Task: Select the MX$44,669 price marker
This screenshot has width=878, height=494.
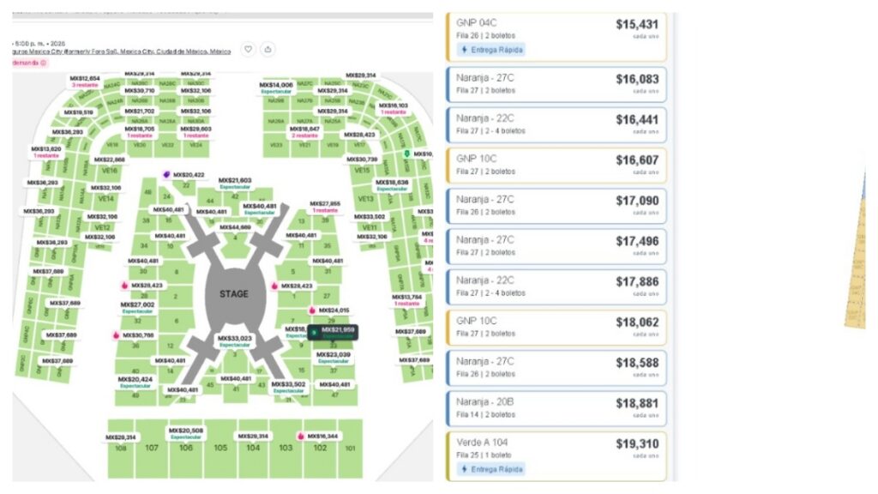Action: [x=234, y=227]
